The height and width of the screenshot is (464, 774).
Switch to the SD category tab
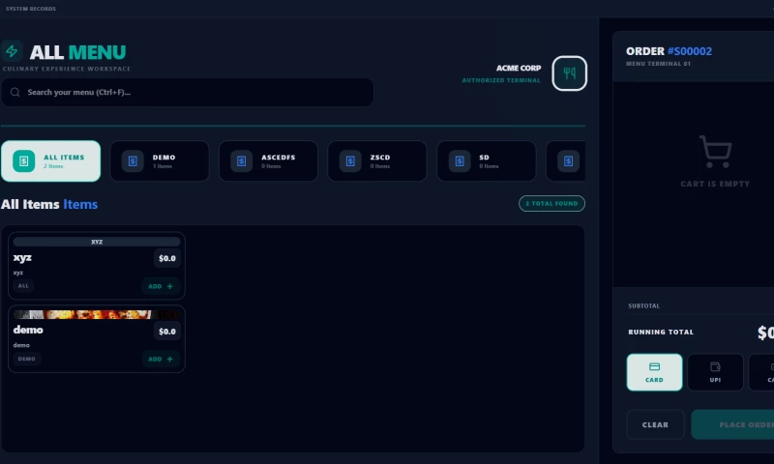click(x=487, y=161)
